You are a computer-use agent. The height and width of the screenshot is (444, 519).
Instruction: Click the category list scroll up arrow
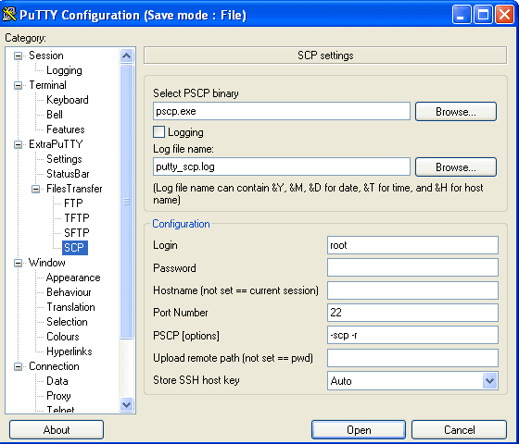[126, 55]
